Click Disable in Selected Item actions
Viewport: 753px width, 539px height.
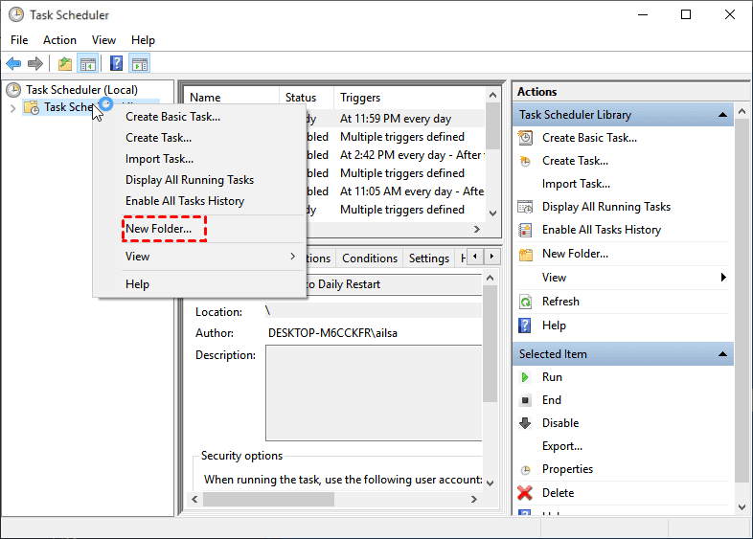tap(559, 423)
